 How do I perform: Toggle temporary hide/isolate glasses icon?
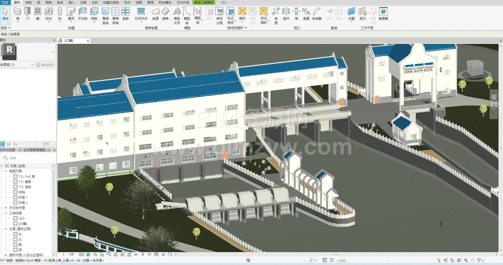136,255
